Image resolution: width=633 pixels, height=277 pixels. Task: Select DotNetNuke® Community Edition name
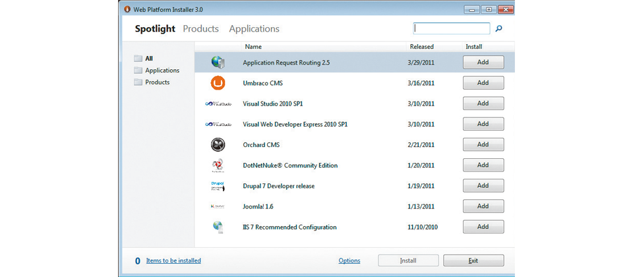pyautogui.click(x=290, y=166)
